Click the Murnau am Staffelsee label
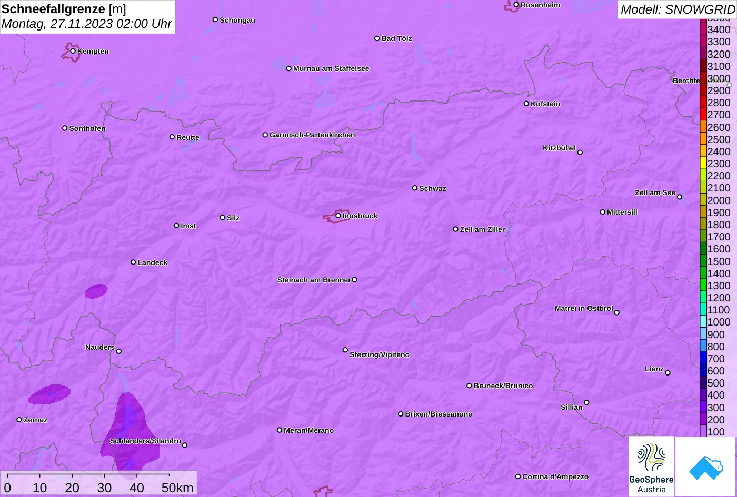Image resolution: width=737 pixels, height=497 pixels. [331, 68]
